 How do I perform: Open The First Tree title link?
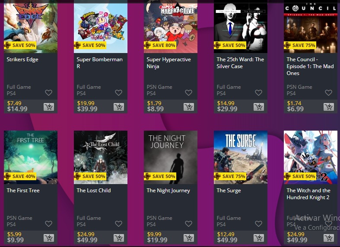(23, 191)
